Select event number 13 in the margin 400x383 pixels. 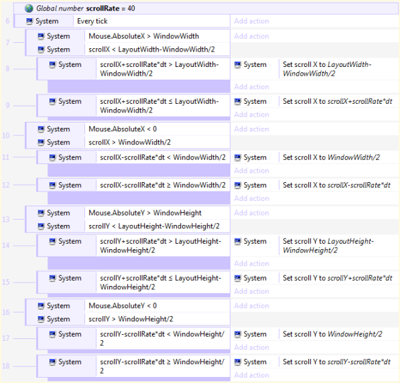[x=5, y=220]
